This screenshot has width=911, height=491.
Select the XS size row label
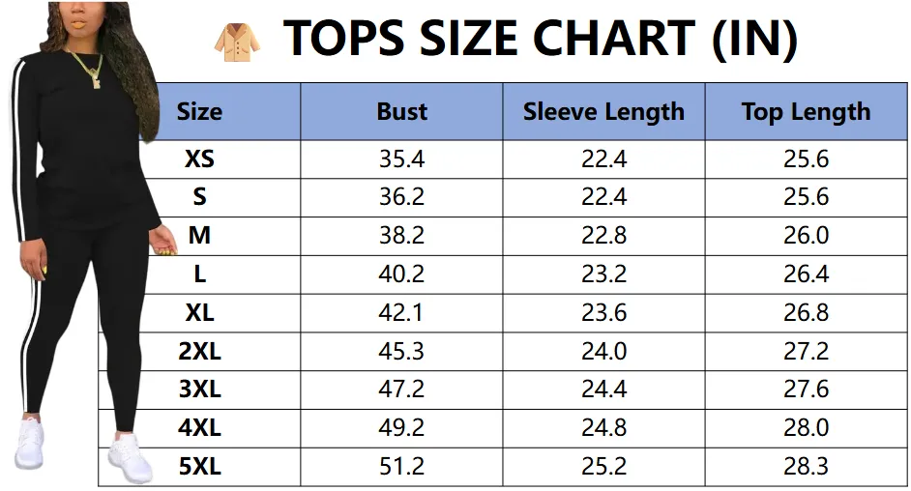tap(199, 159)
